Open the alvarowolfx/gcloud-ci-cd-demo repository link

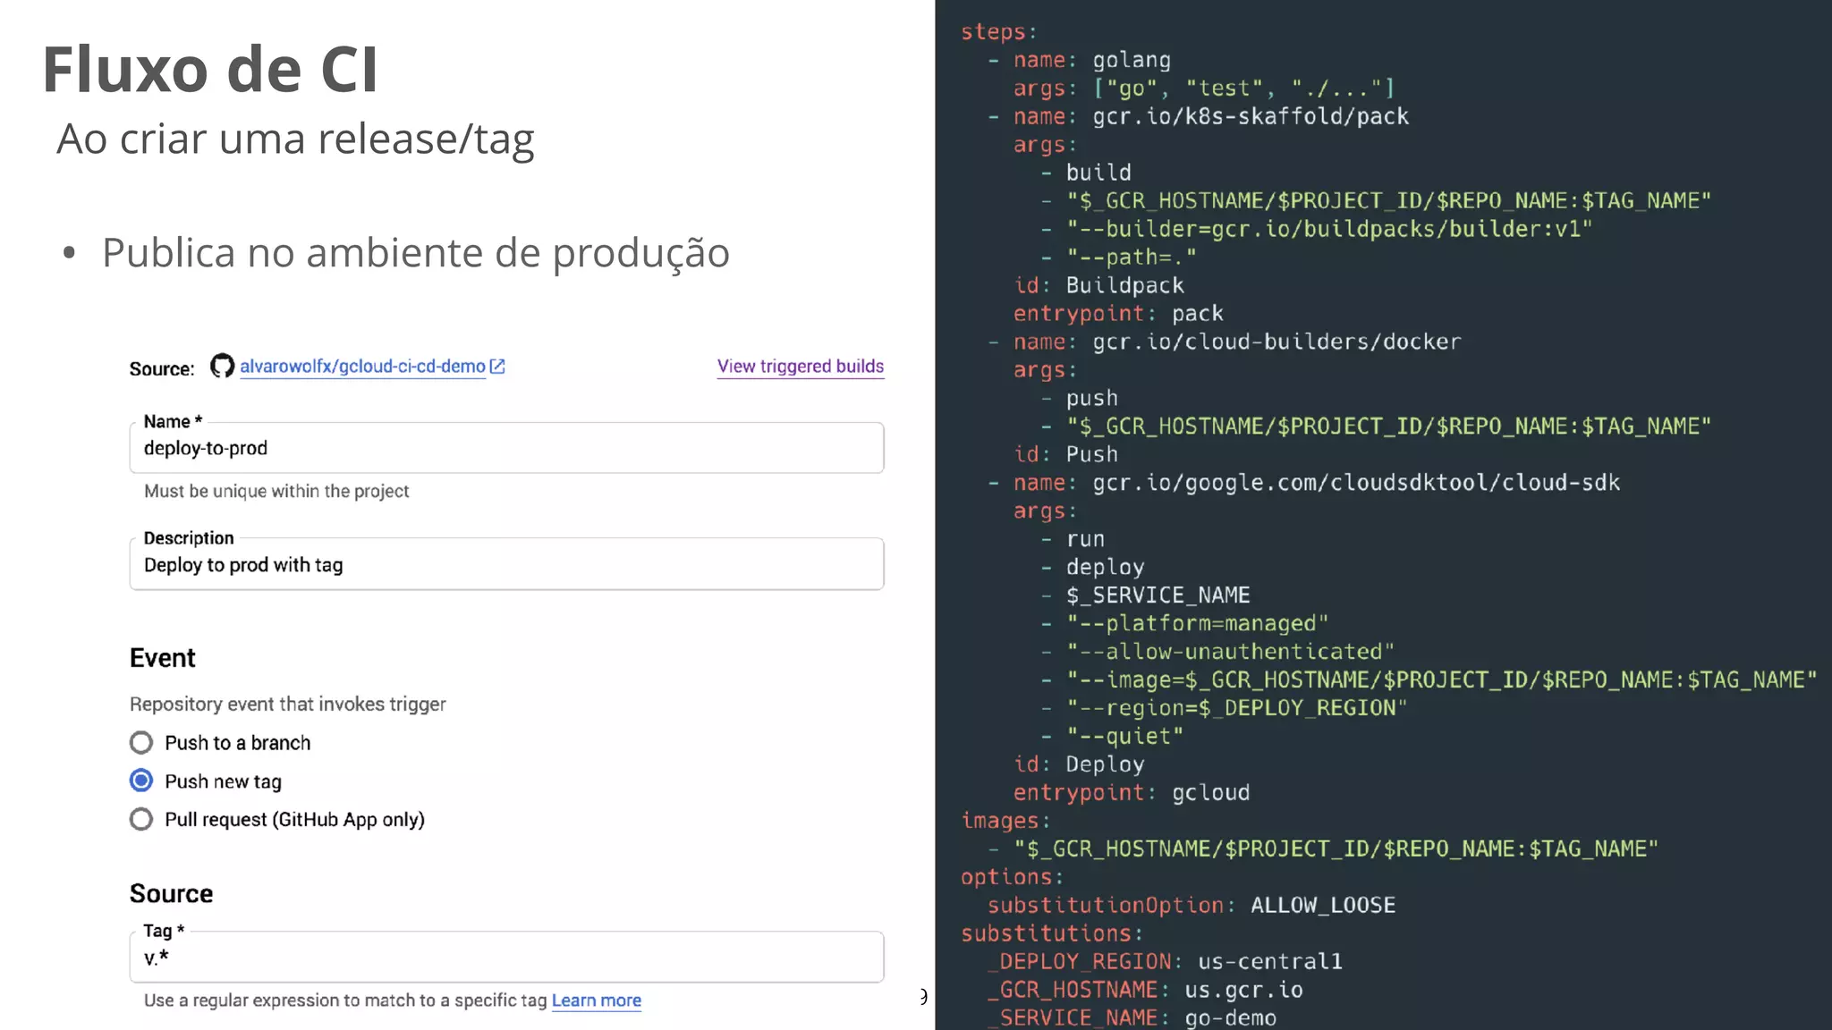tap(362, 367)
